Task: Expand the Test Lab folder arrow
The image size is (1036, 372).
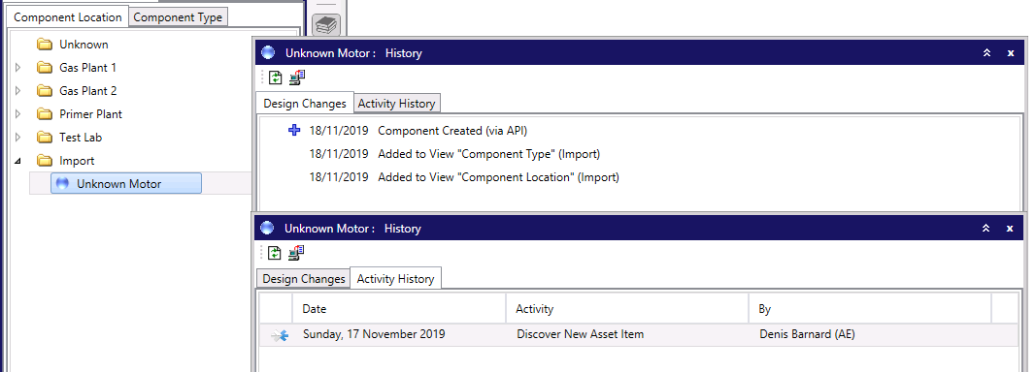Action: [x=17, y=138]
